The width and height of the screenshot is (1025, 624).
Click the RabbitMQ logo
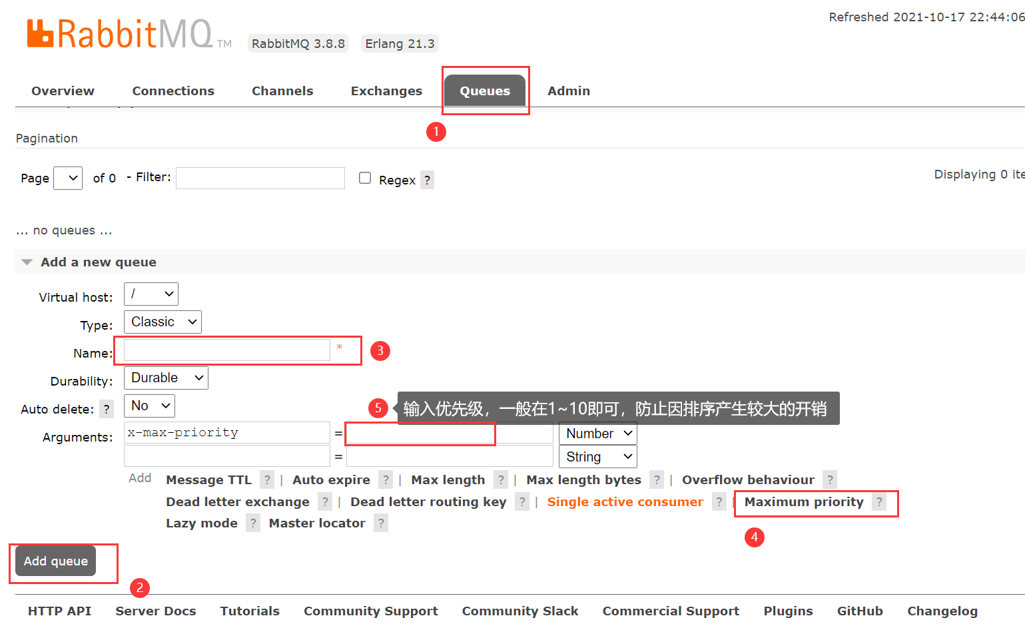tap(129, 34)
